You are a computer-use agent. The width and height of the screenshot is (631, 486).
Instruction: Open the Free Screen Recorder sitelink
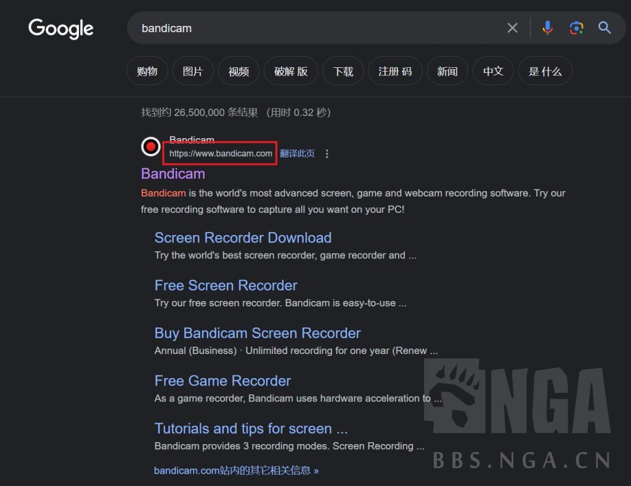(x=226, y=286)
